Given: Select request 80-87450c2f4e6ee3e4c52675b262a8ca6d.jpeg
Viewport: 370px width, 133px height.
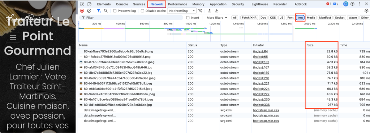Looking at the screenshot, I should (x=119, y=62).
